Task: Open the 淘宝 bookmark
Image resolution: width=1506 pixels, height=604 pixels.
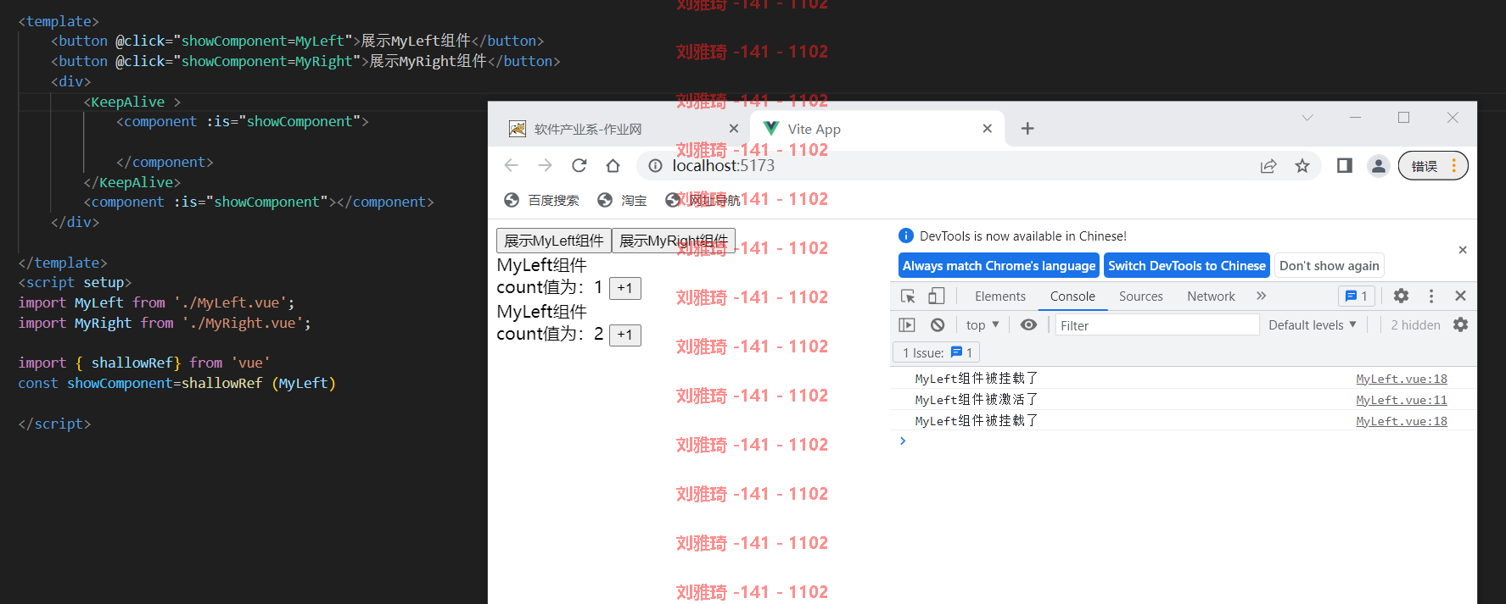Action: tap(623, 200)
